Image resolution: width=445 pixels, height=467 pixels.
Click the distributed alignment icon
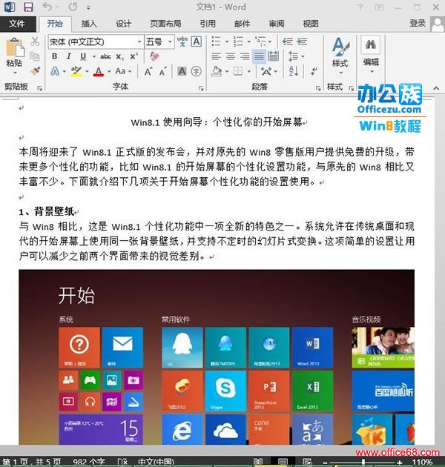pyautogui.click(x=273, y=56)
